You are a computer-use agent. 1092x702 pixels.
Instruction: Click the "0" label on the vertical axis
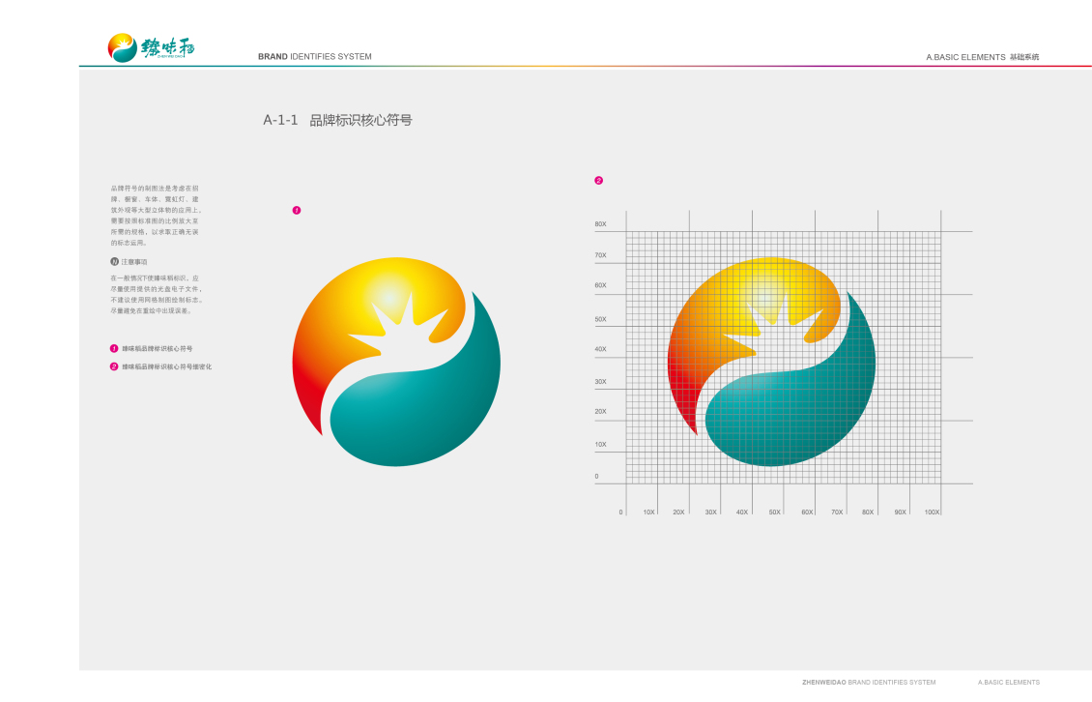597,477
